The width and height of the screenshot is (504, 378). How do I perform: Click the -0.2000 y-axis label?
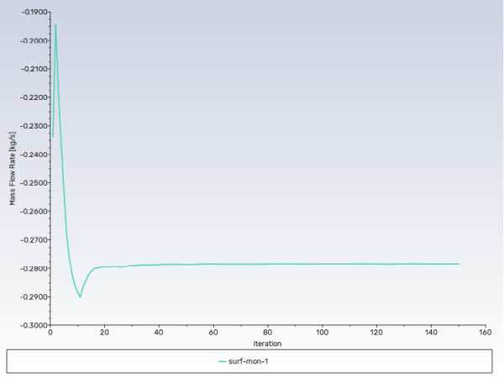coord(34,40)
